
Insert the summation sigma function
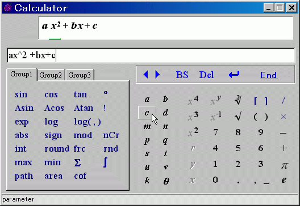[77, 162]
